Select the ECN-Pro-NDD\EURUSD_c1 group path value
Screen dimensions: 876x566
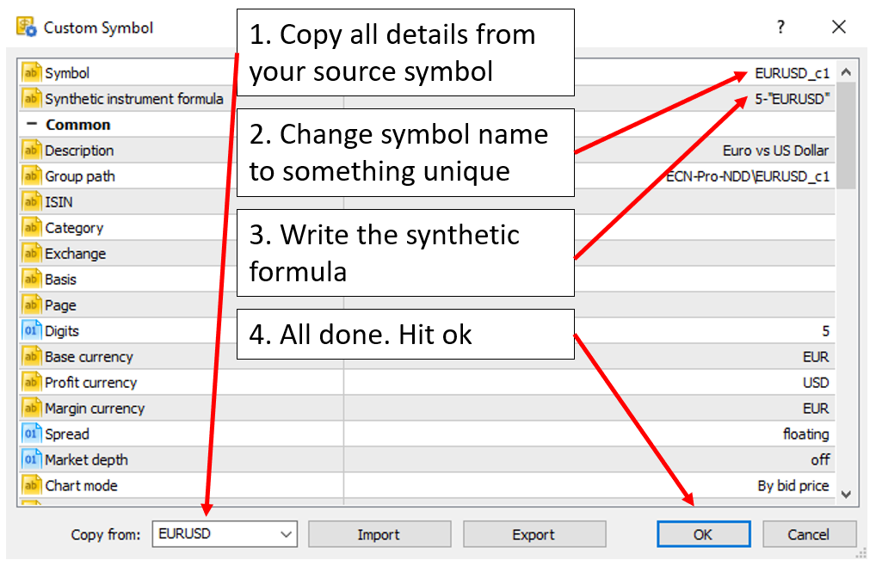pos(748,176)
